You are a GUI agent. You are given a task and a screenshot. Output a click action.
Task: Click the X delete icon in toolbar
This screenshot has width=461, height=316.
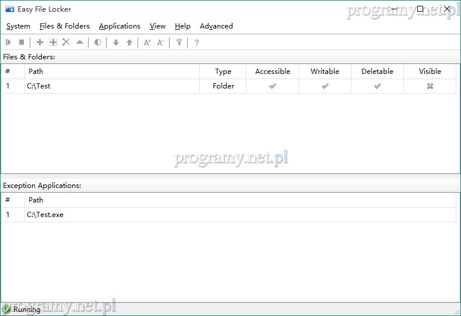pos(66,42)
